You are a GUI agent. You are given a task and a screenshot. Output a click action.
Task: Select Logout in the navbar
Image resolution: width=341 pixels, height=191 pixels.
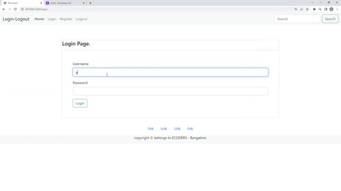[82, 19]
